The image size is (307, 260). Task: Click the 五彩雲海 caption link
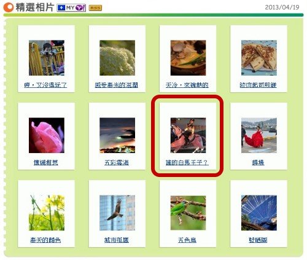117,162
